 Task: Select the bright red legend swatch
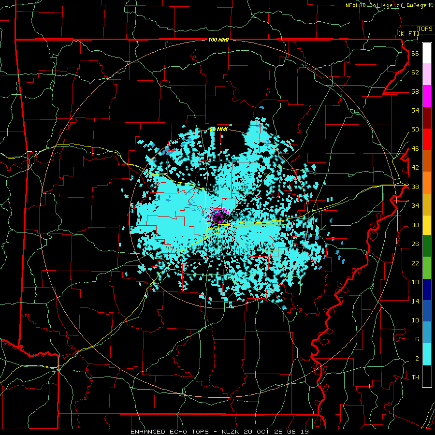tap(427, 140)
